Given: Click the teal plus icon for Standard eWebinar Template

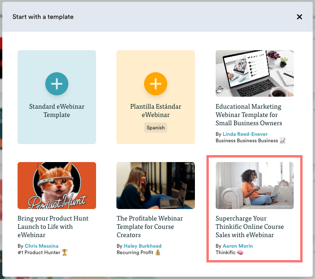Looking at the screenshot, I should 57,84.
